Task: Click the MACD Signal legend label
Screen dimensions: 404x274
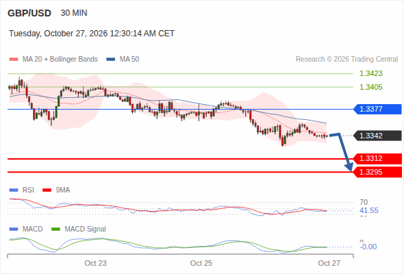Action: [86, 229]
